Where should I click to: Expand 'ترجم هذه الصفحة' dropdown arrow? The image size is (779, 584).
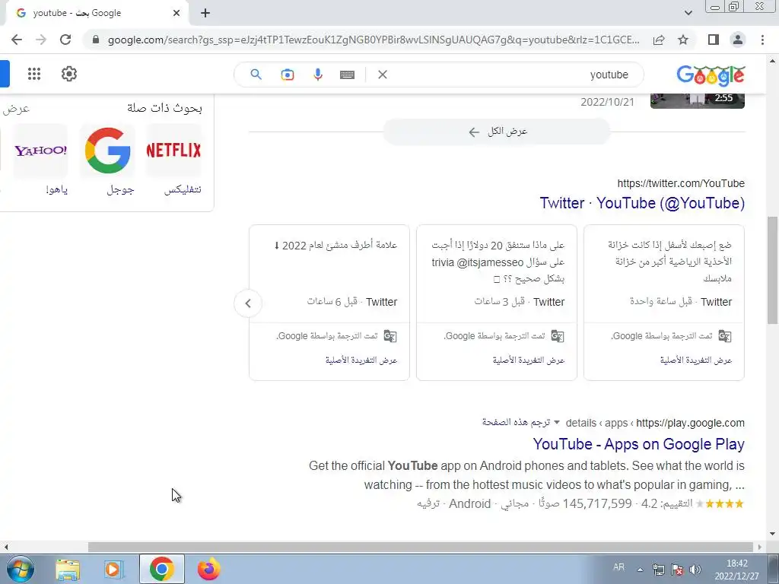pyautogui.click(x=556, y=423)
